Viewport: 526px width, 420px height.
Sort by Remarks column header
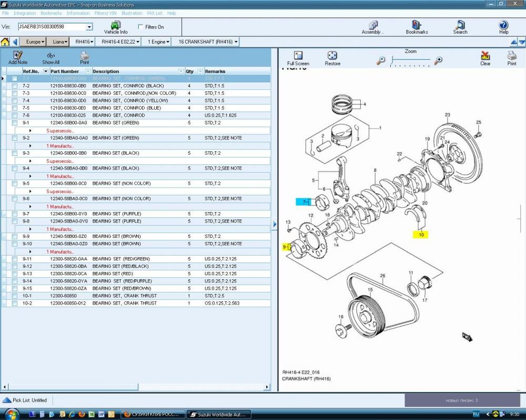[x=237, y=71]
